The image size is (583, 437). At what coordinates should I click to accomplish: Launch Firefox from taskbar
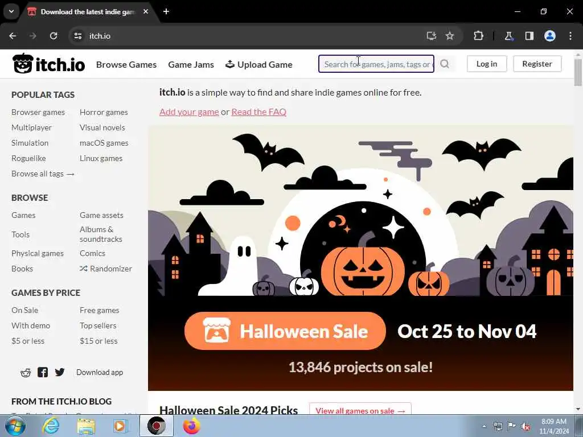(x=191, y=426)
